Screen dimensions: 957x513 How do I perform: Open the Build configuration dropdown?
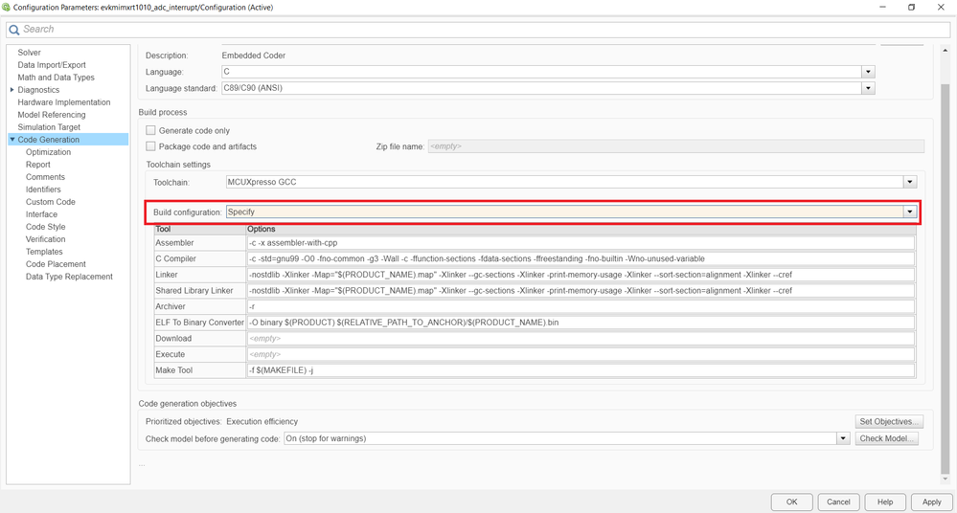[910, 212]
